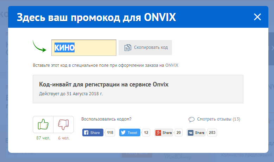Open the ONVIX link in instructions

click(172, 65)
